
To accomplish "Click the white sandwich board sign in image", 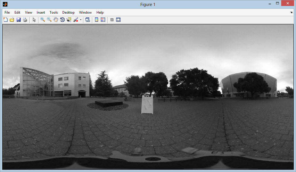I will (147, 104).
